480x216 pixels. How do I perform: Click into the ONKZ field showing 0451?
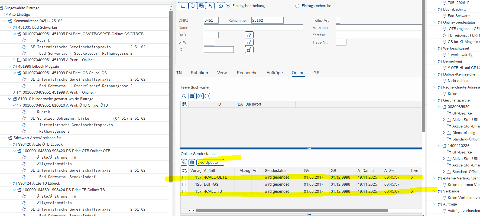pyautogui.click(x=211, y=20)
